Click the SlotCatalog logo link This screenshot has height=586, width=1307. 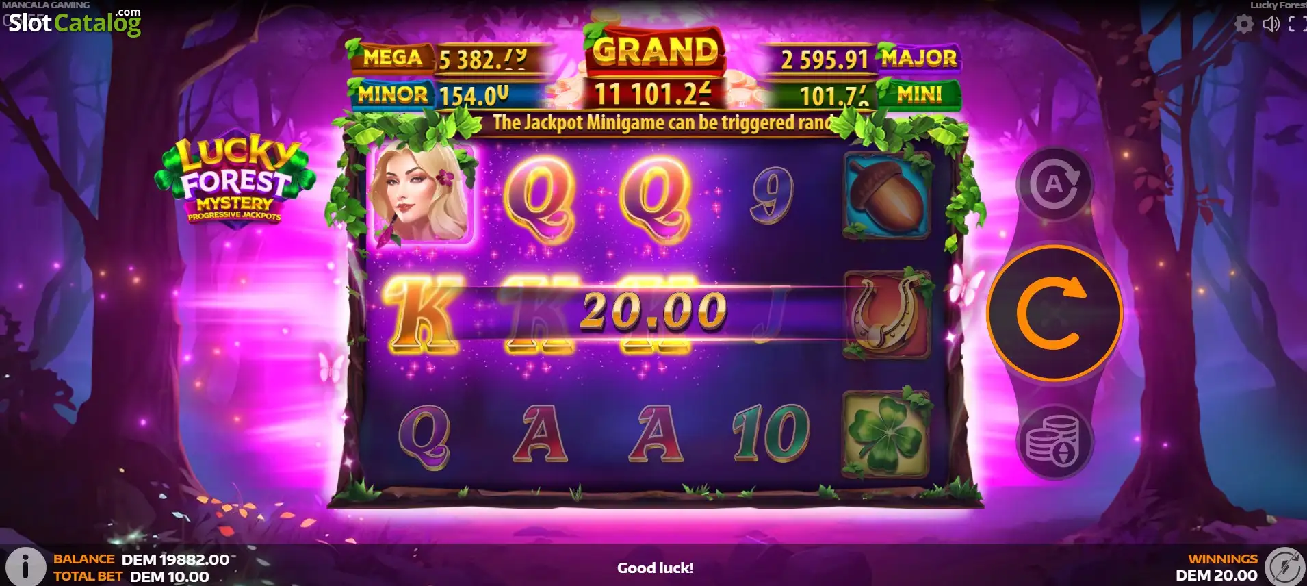coord(75,23)
